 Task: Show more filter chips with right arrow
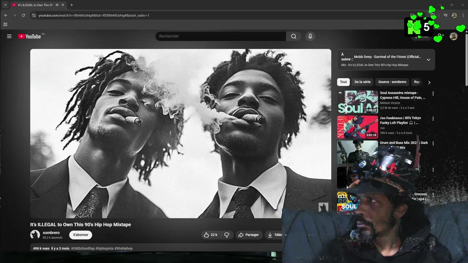[x=429, y=82]
